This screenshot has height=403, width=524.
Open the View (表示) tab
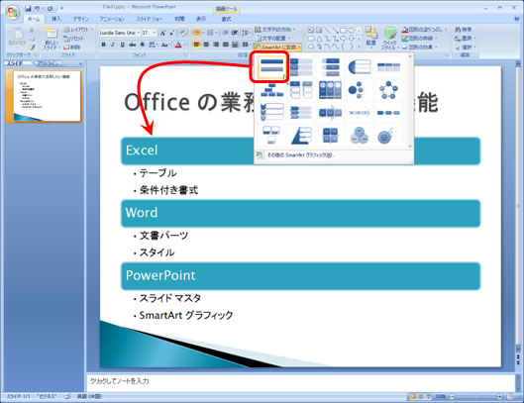pyautogui.click(x=200, y=19)
